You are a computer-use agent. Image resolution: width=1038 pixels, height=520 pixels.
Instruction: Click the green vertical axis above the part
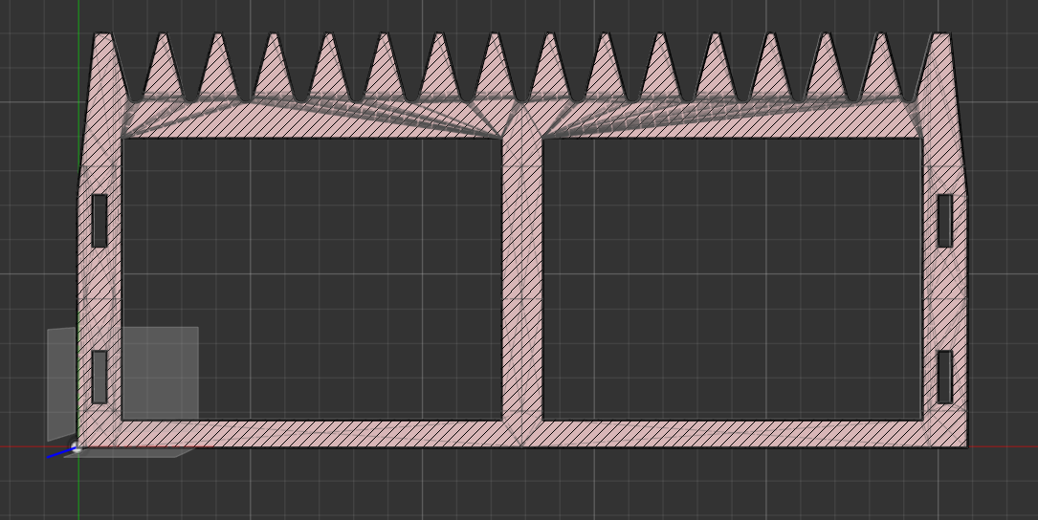[78, 17]
